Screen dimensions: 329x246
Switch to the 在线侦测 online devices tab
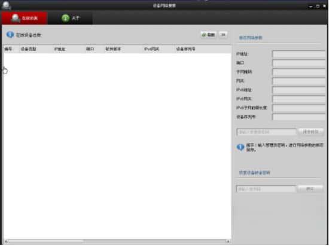pyautogui.click(x=25, y=18)
